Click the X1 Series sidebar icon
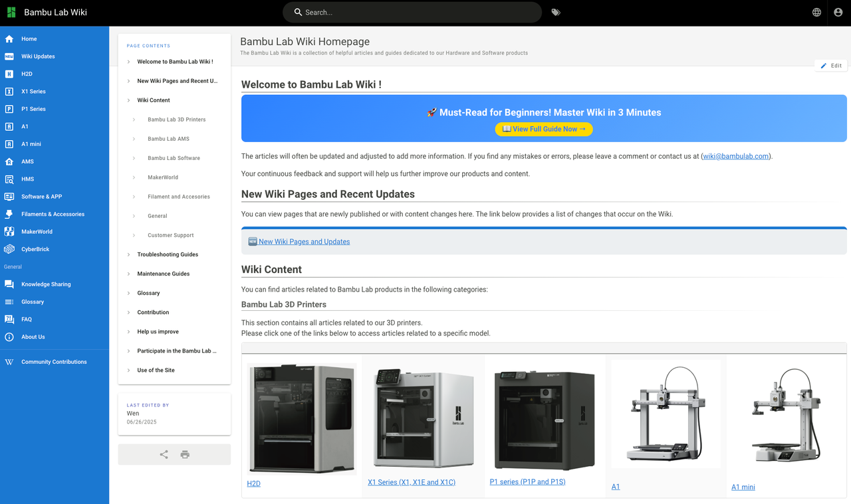This screenshot has width=851, height=504. pos(9,92)
